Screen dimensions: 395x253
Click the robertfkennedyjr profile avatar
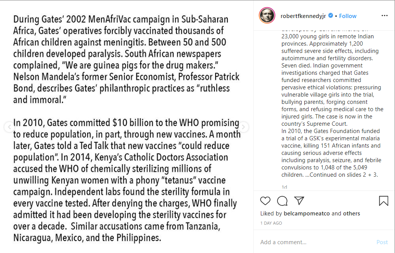coord(267,16)
